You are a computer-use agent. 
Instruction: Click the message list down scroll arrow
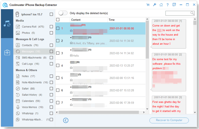click(147, 109)
